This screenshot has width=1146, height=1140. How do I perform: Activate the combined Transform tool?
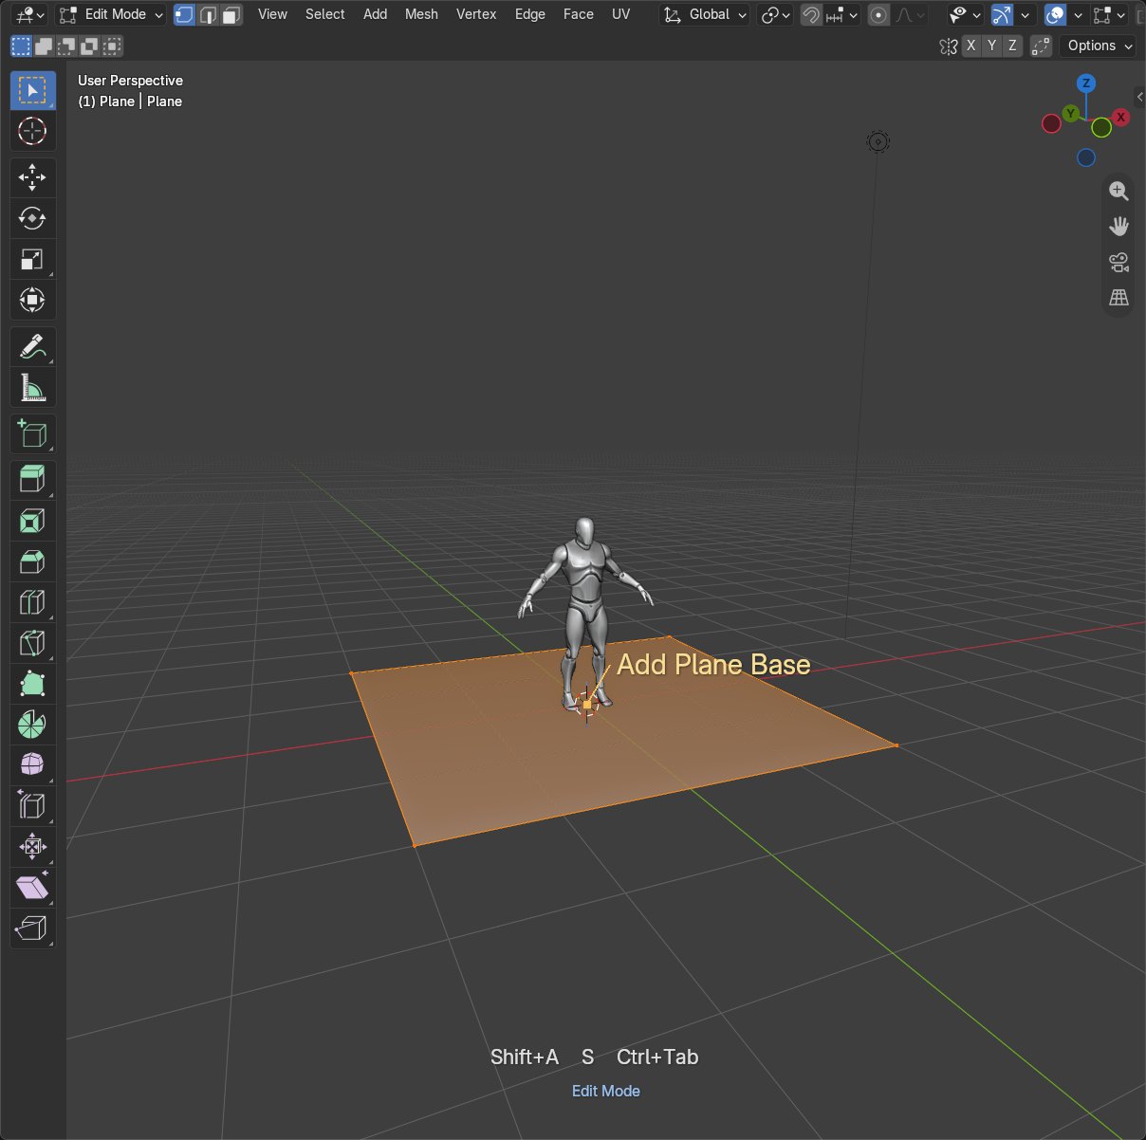coord(32,300)
